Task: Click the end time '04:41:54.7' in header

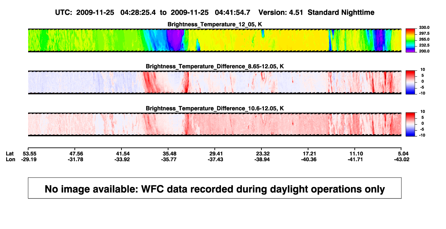Action: (232, 12)
